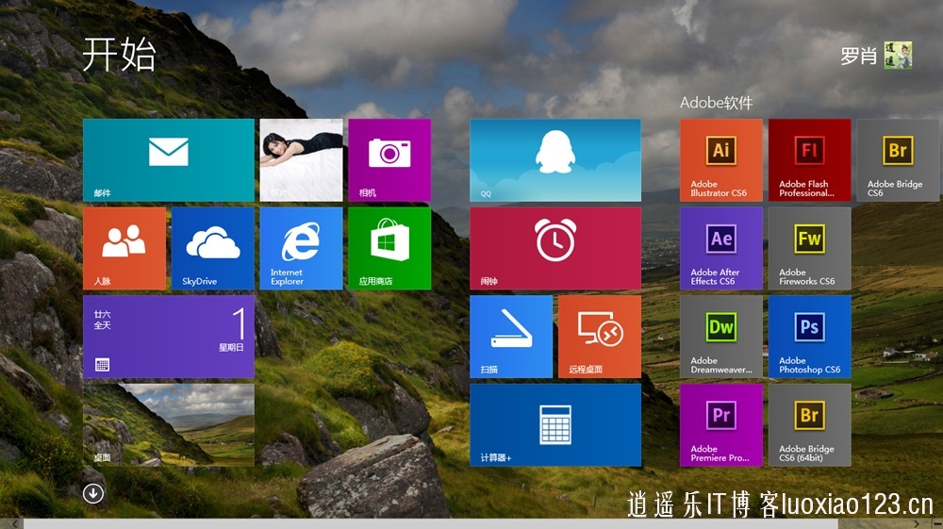Open the Calculator+ (计算器+) tile
Viewport: 943px width, 529px height.
pos(555,425)
